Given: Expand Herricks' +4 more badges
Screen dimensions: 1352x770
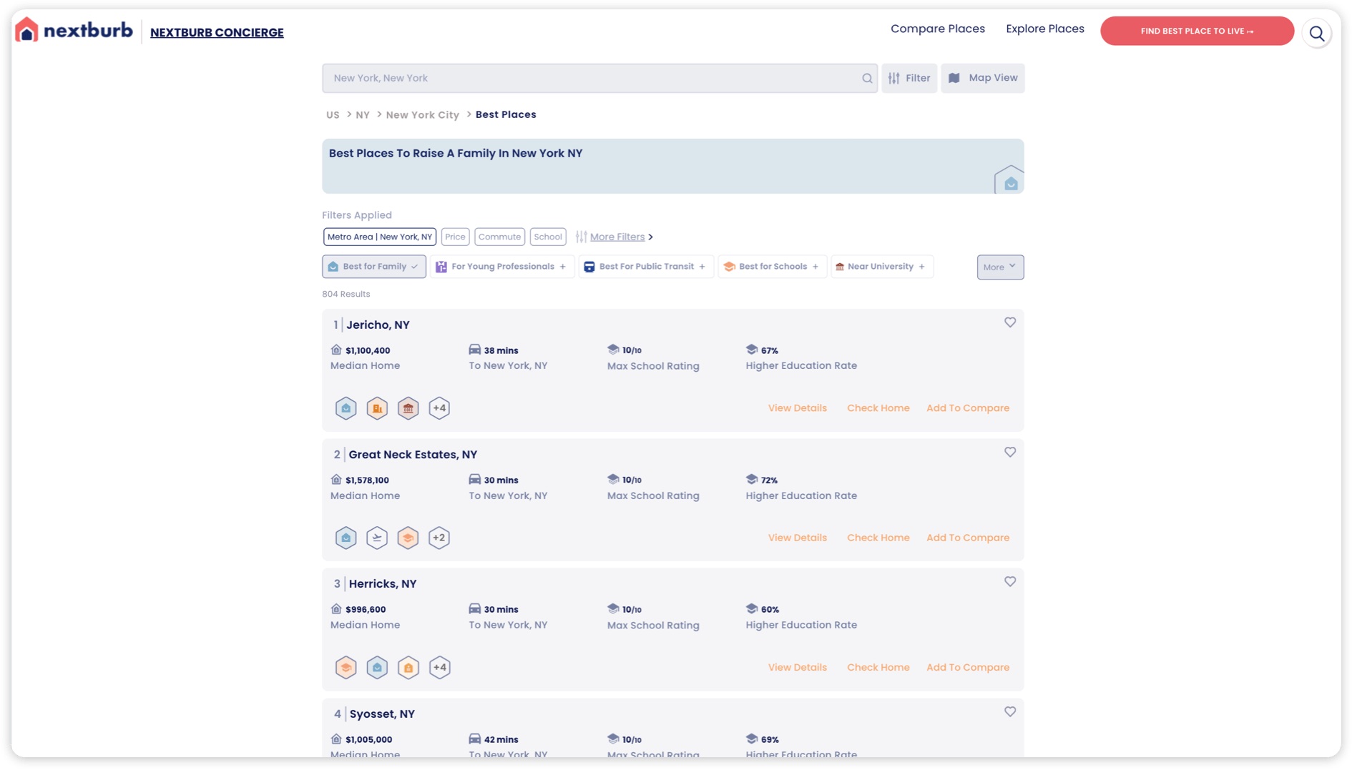Looking at the screenshot, I should point(439,668).
